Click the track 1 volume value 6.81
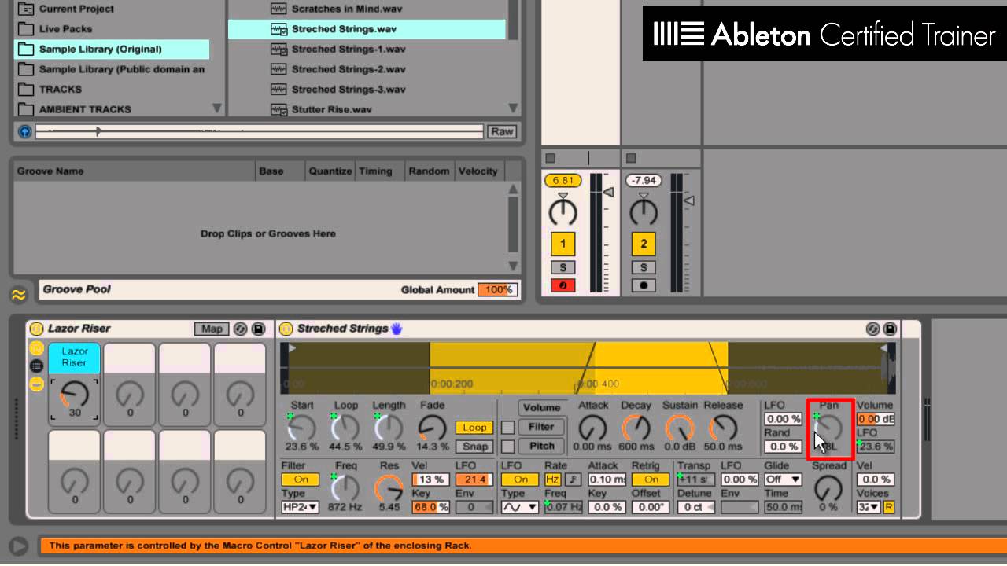1007x566 pixels. [x=563, y=181]
